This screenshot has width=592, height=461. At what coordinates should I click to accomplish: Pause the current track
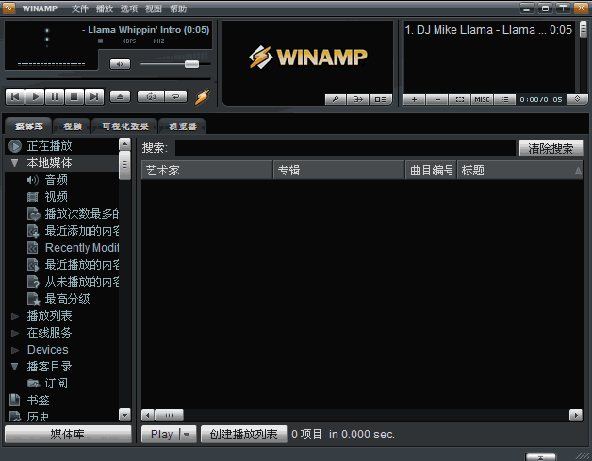point(55,97)
